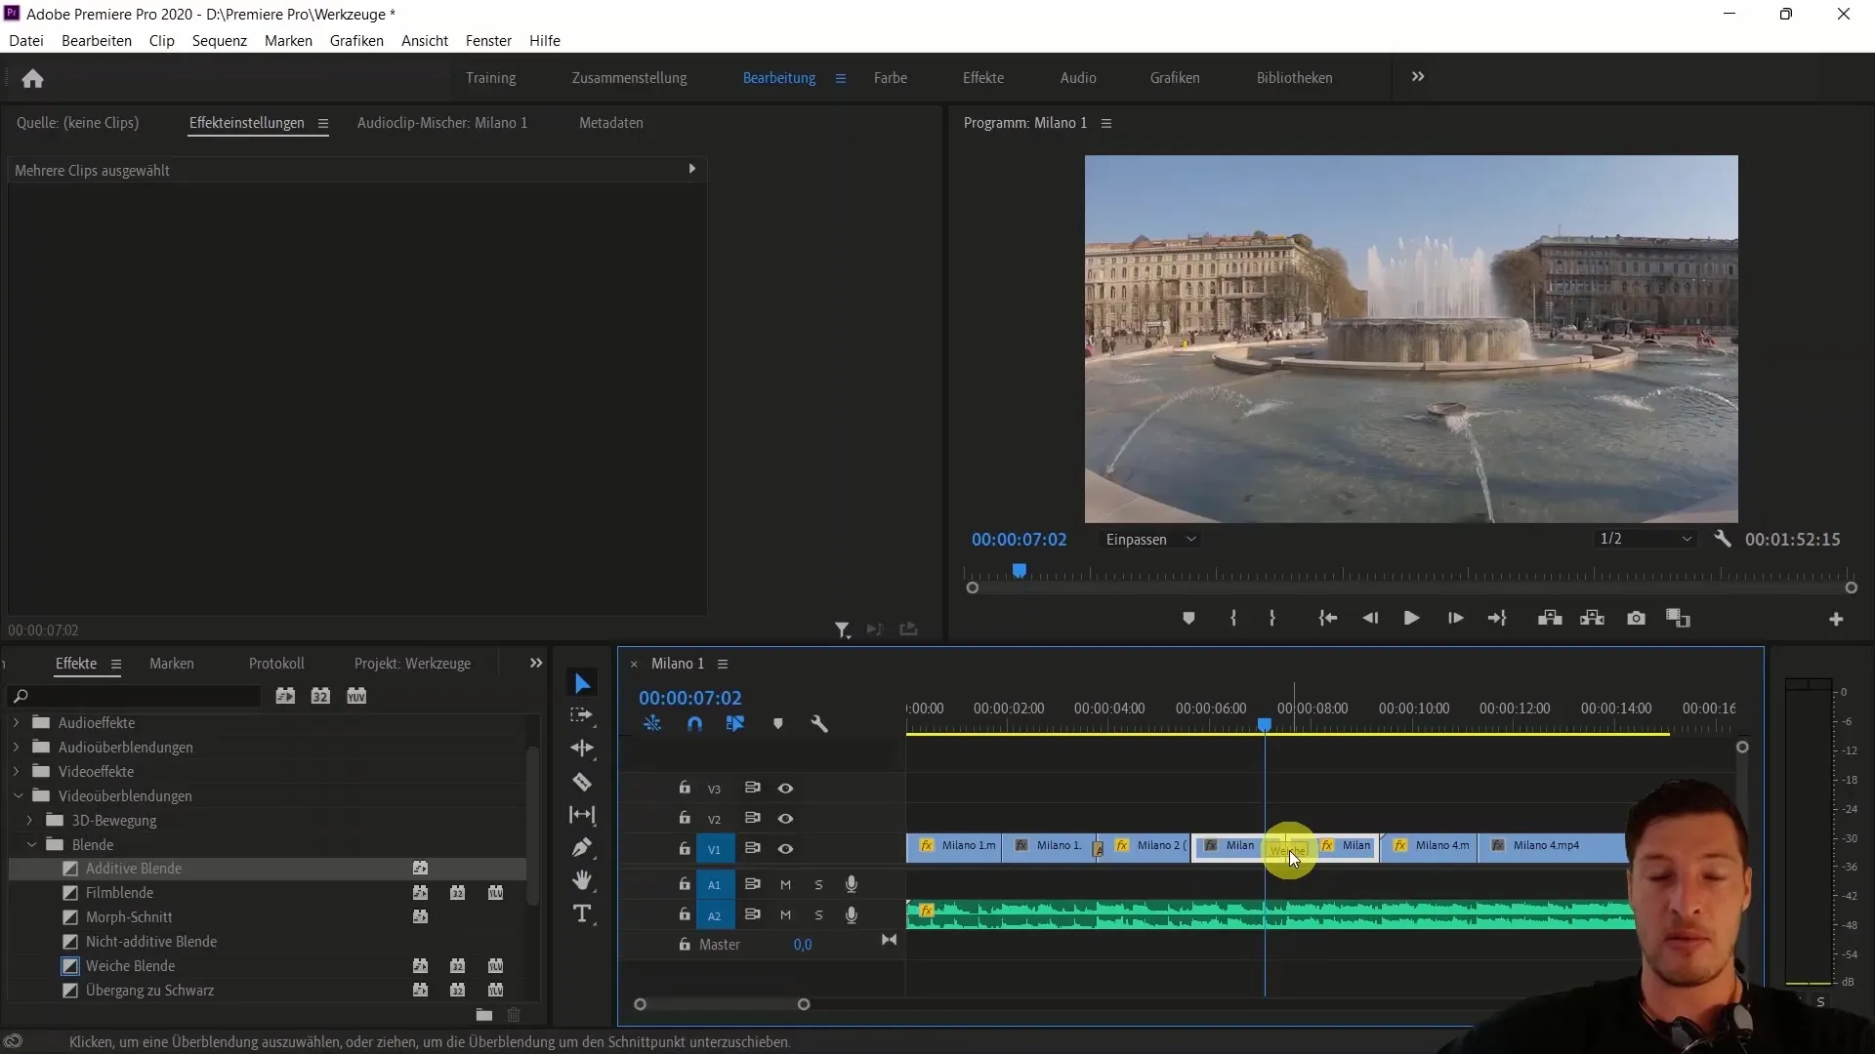Click Mark Out bracket icon
1875x1054 pixels.
(x=1271, y=619)
